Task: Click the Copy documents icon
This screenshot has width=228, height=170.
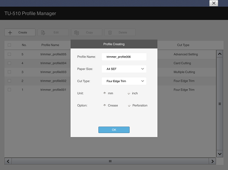Action: pos(76,33)
